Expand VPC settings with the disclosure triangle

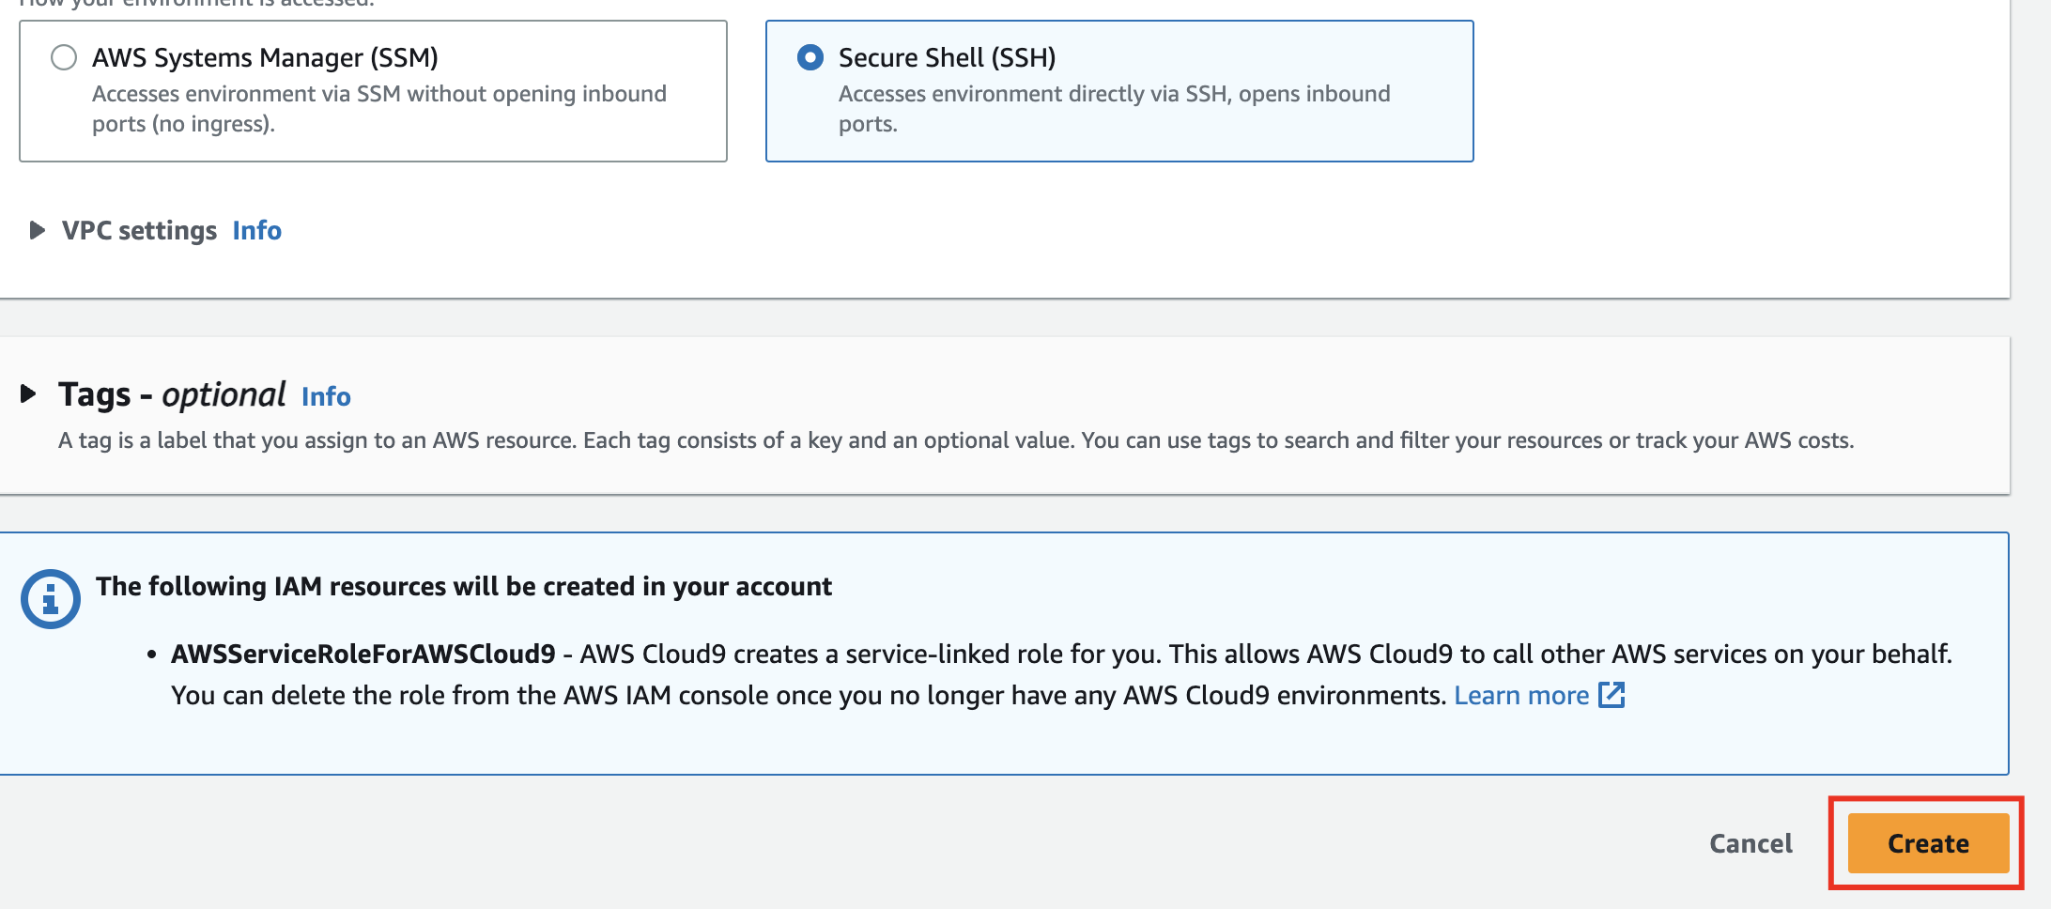point(37,230)
